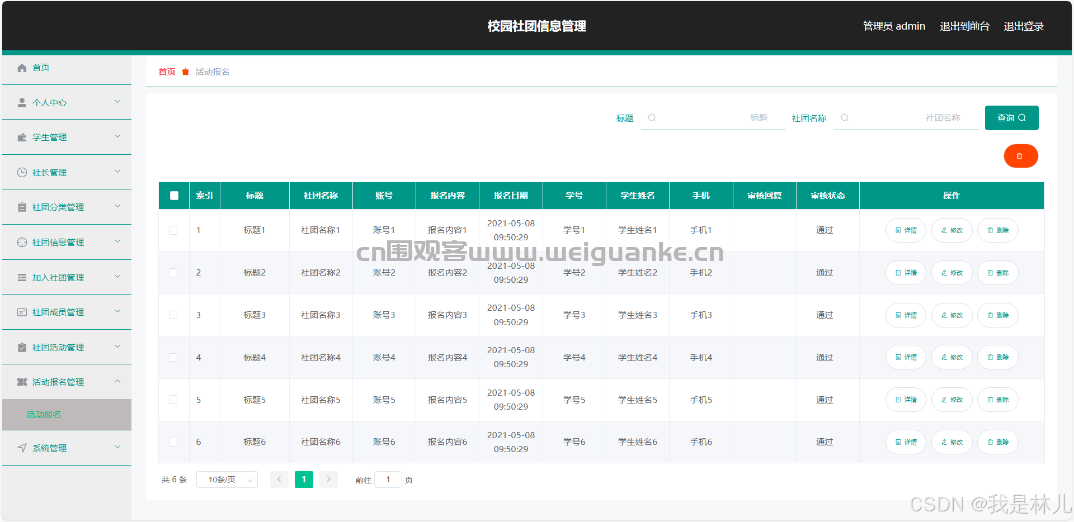Expand the 系统管理 menu chevron
This screenshot has width=1074, height=522.
tap(117, 447)
